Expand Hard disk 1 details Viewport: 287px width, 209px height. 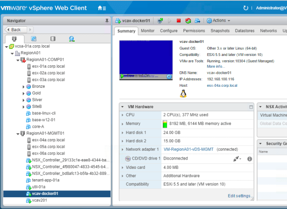click(x=122, y=132)
